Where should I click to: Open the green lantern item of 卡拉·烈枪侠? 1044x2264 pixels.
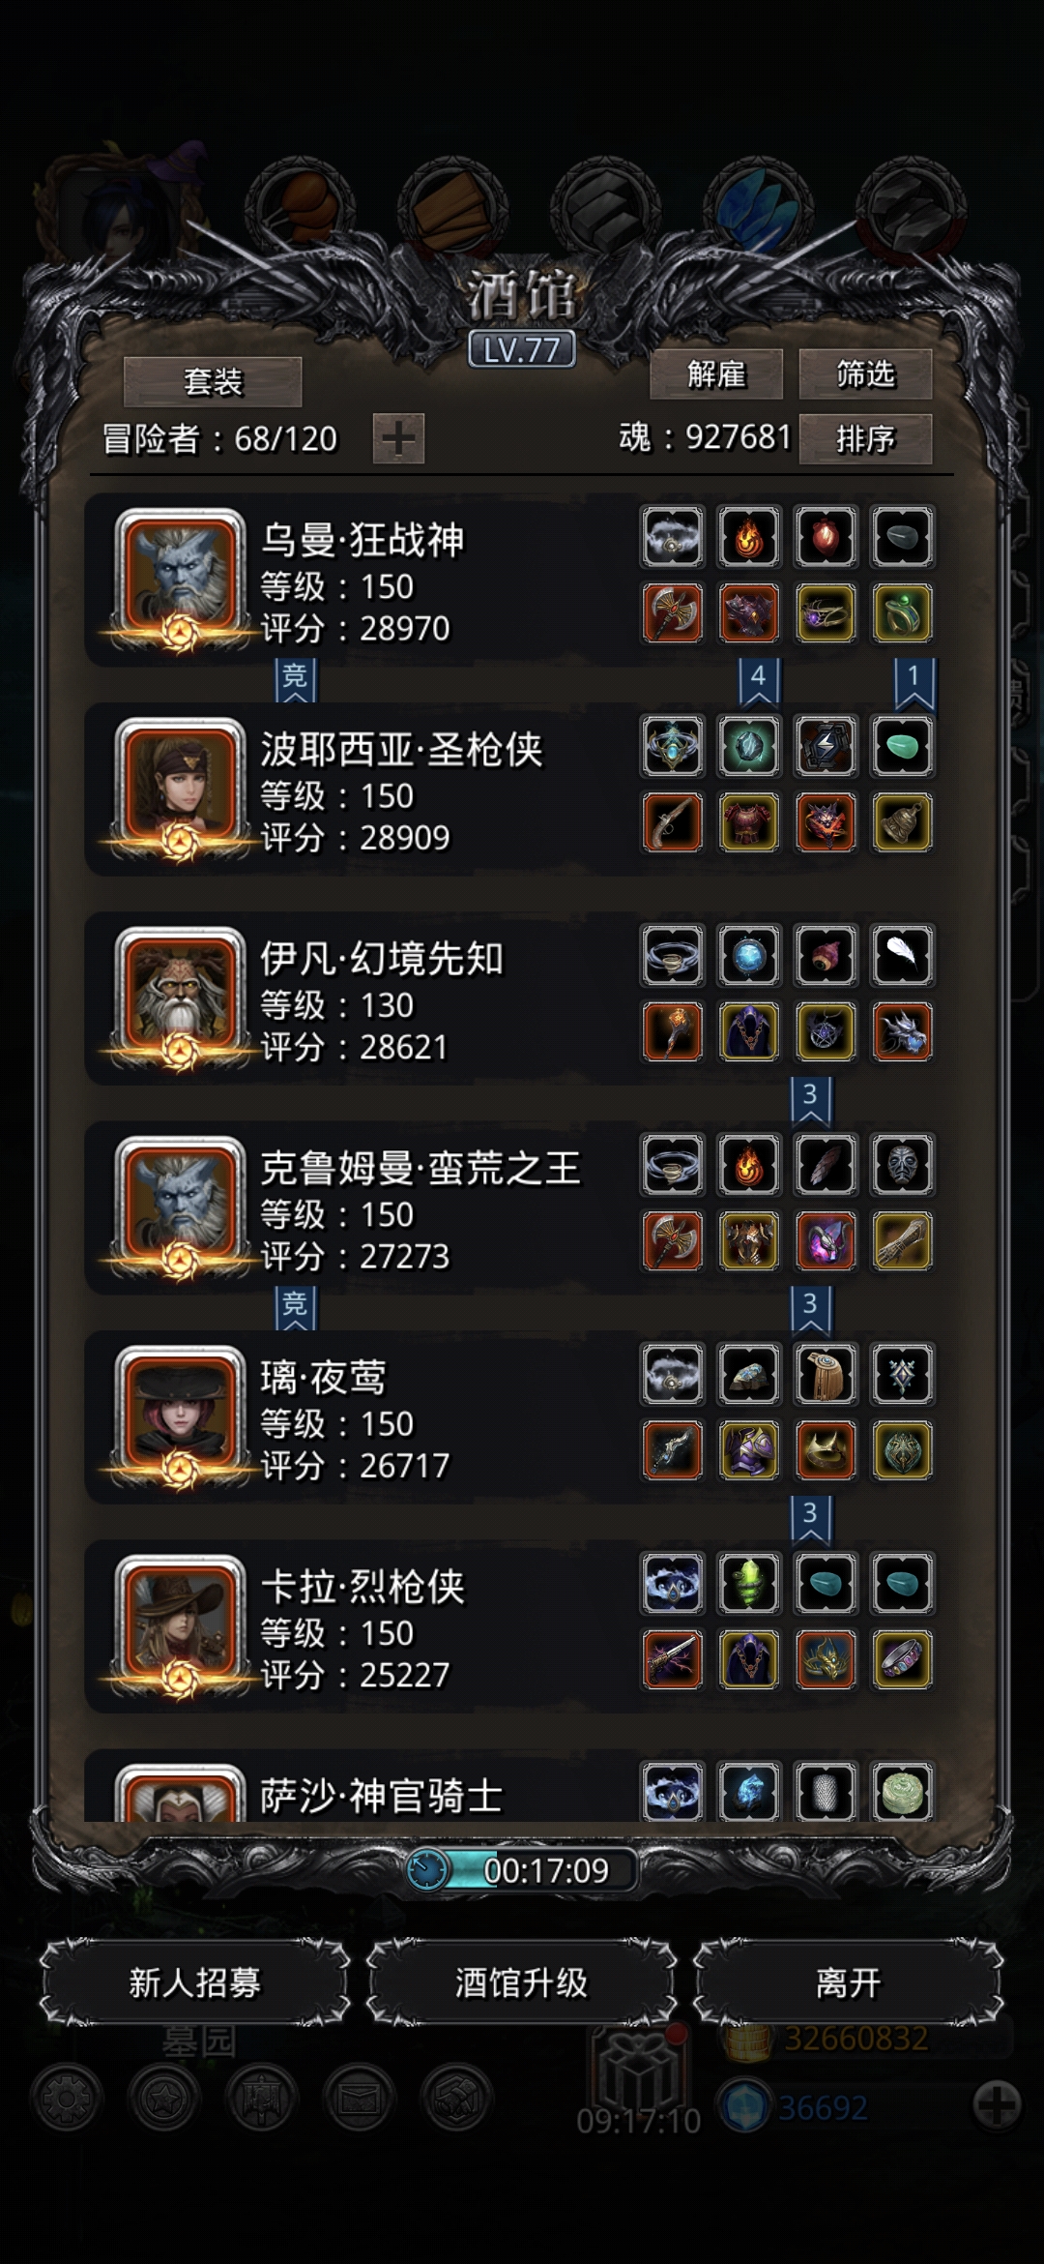point(749,1584)
